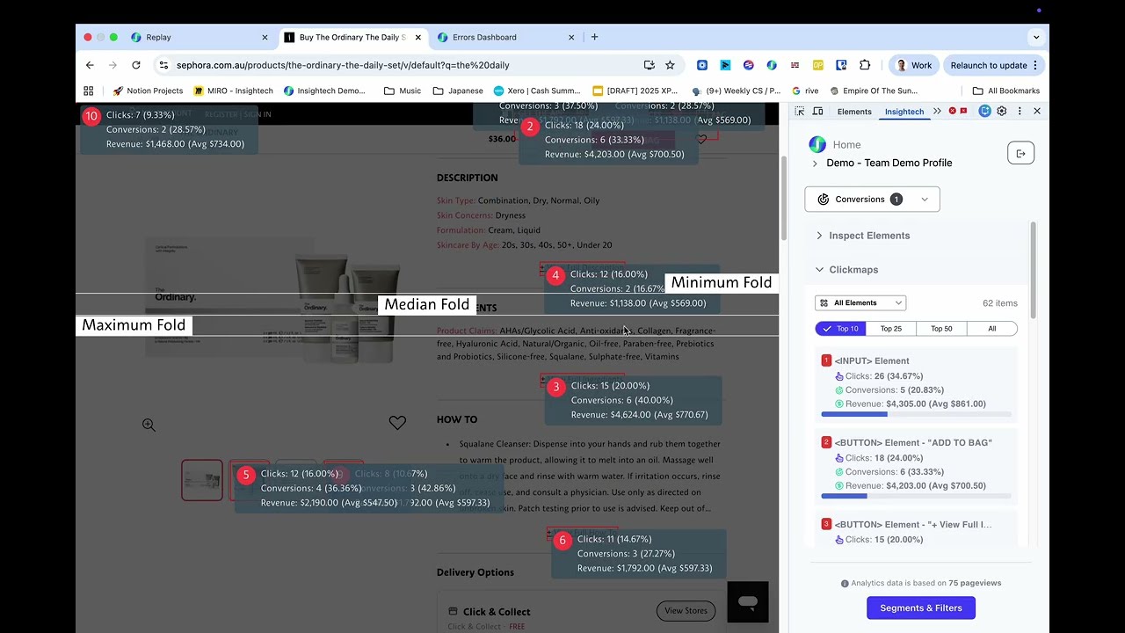Select Top 50 clickmap filter
Screen dimensions: 1125x633
click(941, 329)
